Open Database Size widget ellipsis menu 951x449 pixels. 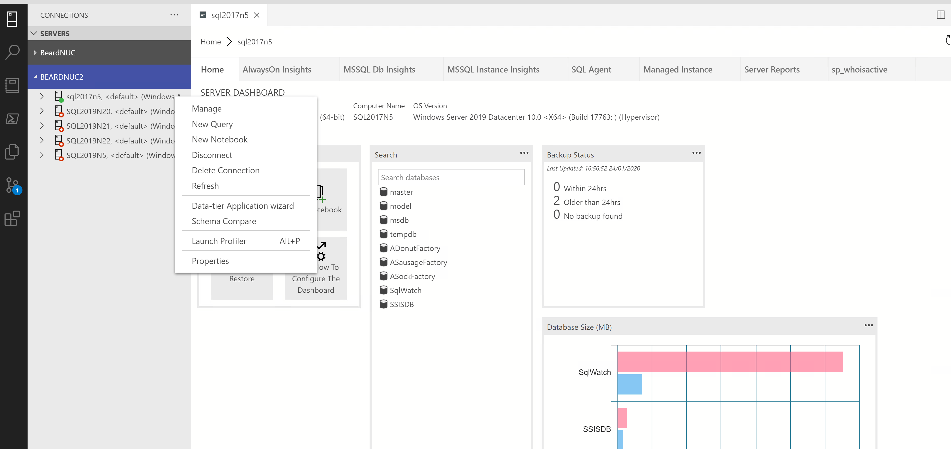click(x=869, y=325)
